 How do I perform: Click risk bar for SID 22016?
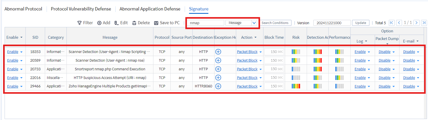click(x=296, y=78)
